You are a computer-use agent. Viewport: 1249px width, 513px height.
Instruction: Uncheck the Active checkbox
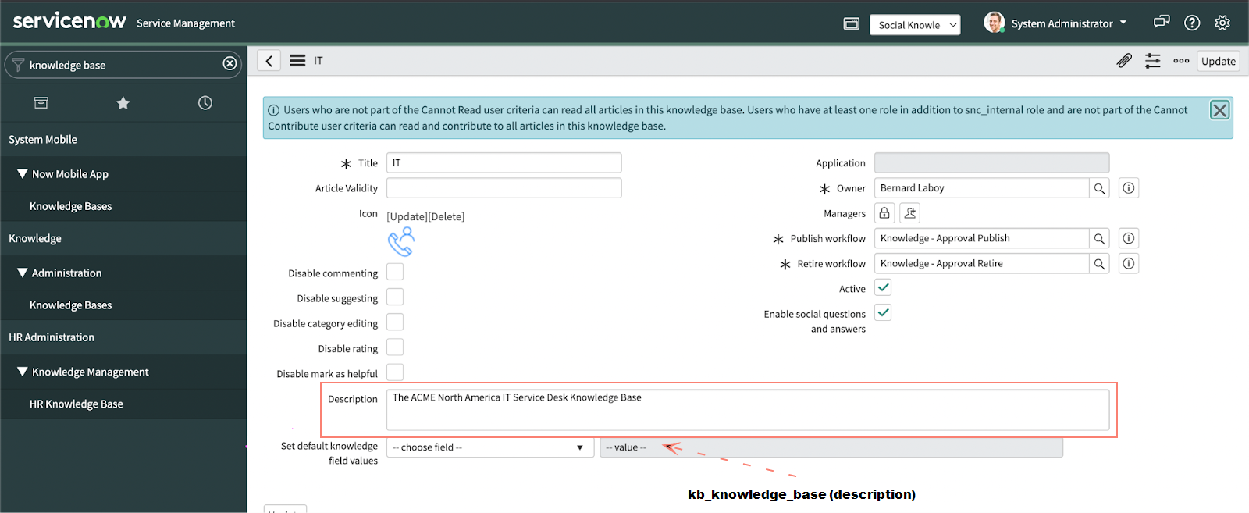coord(883,288)
